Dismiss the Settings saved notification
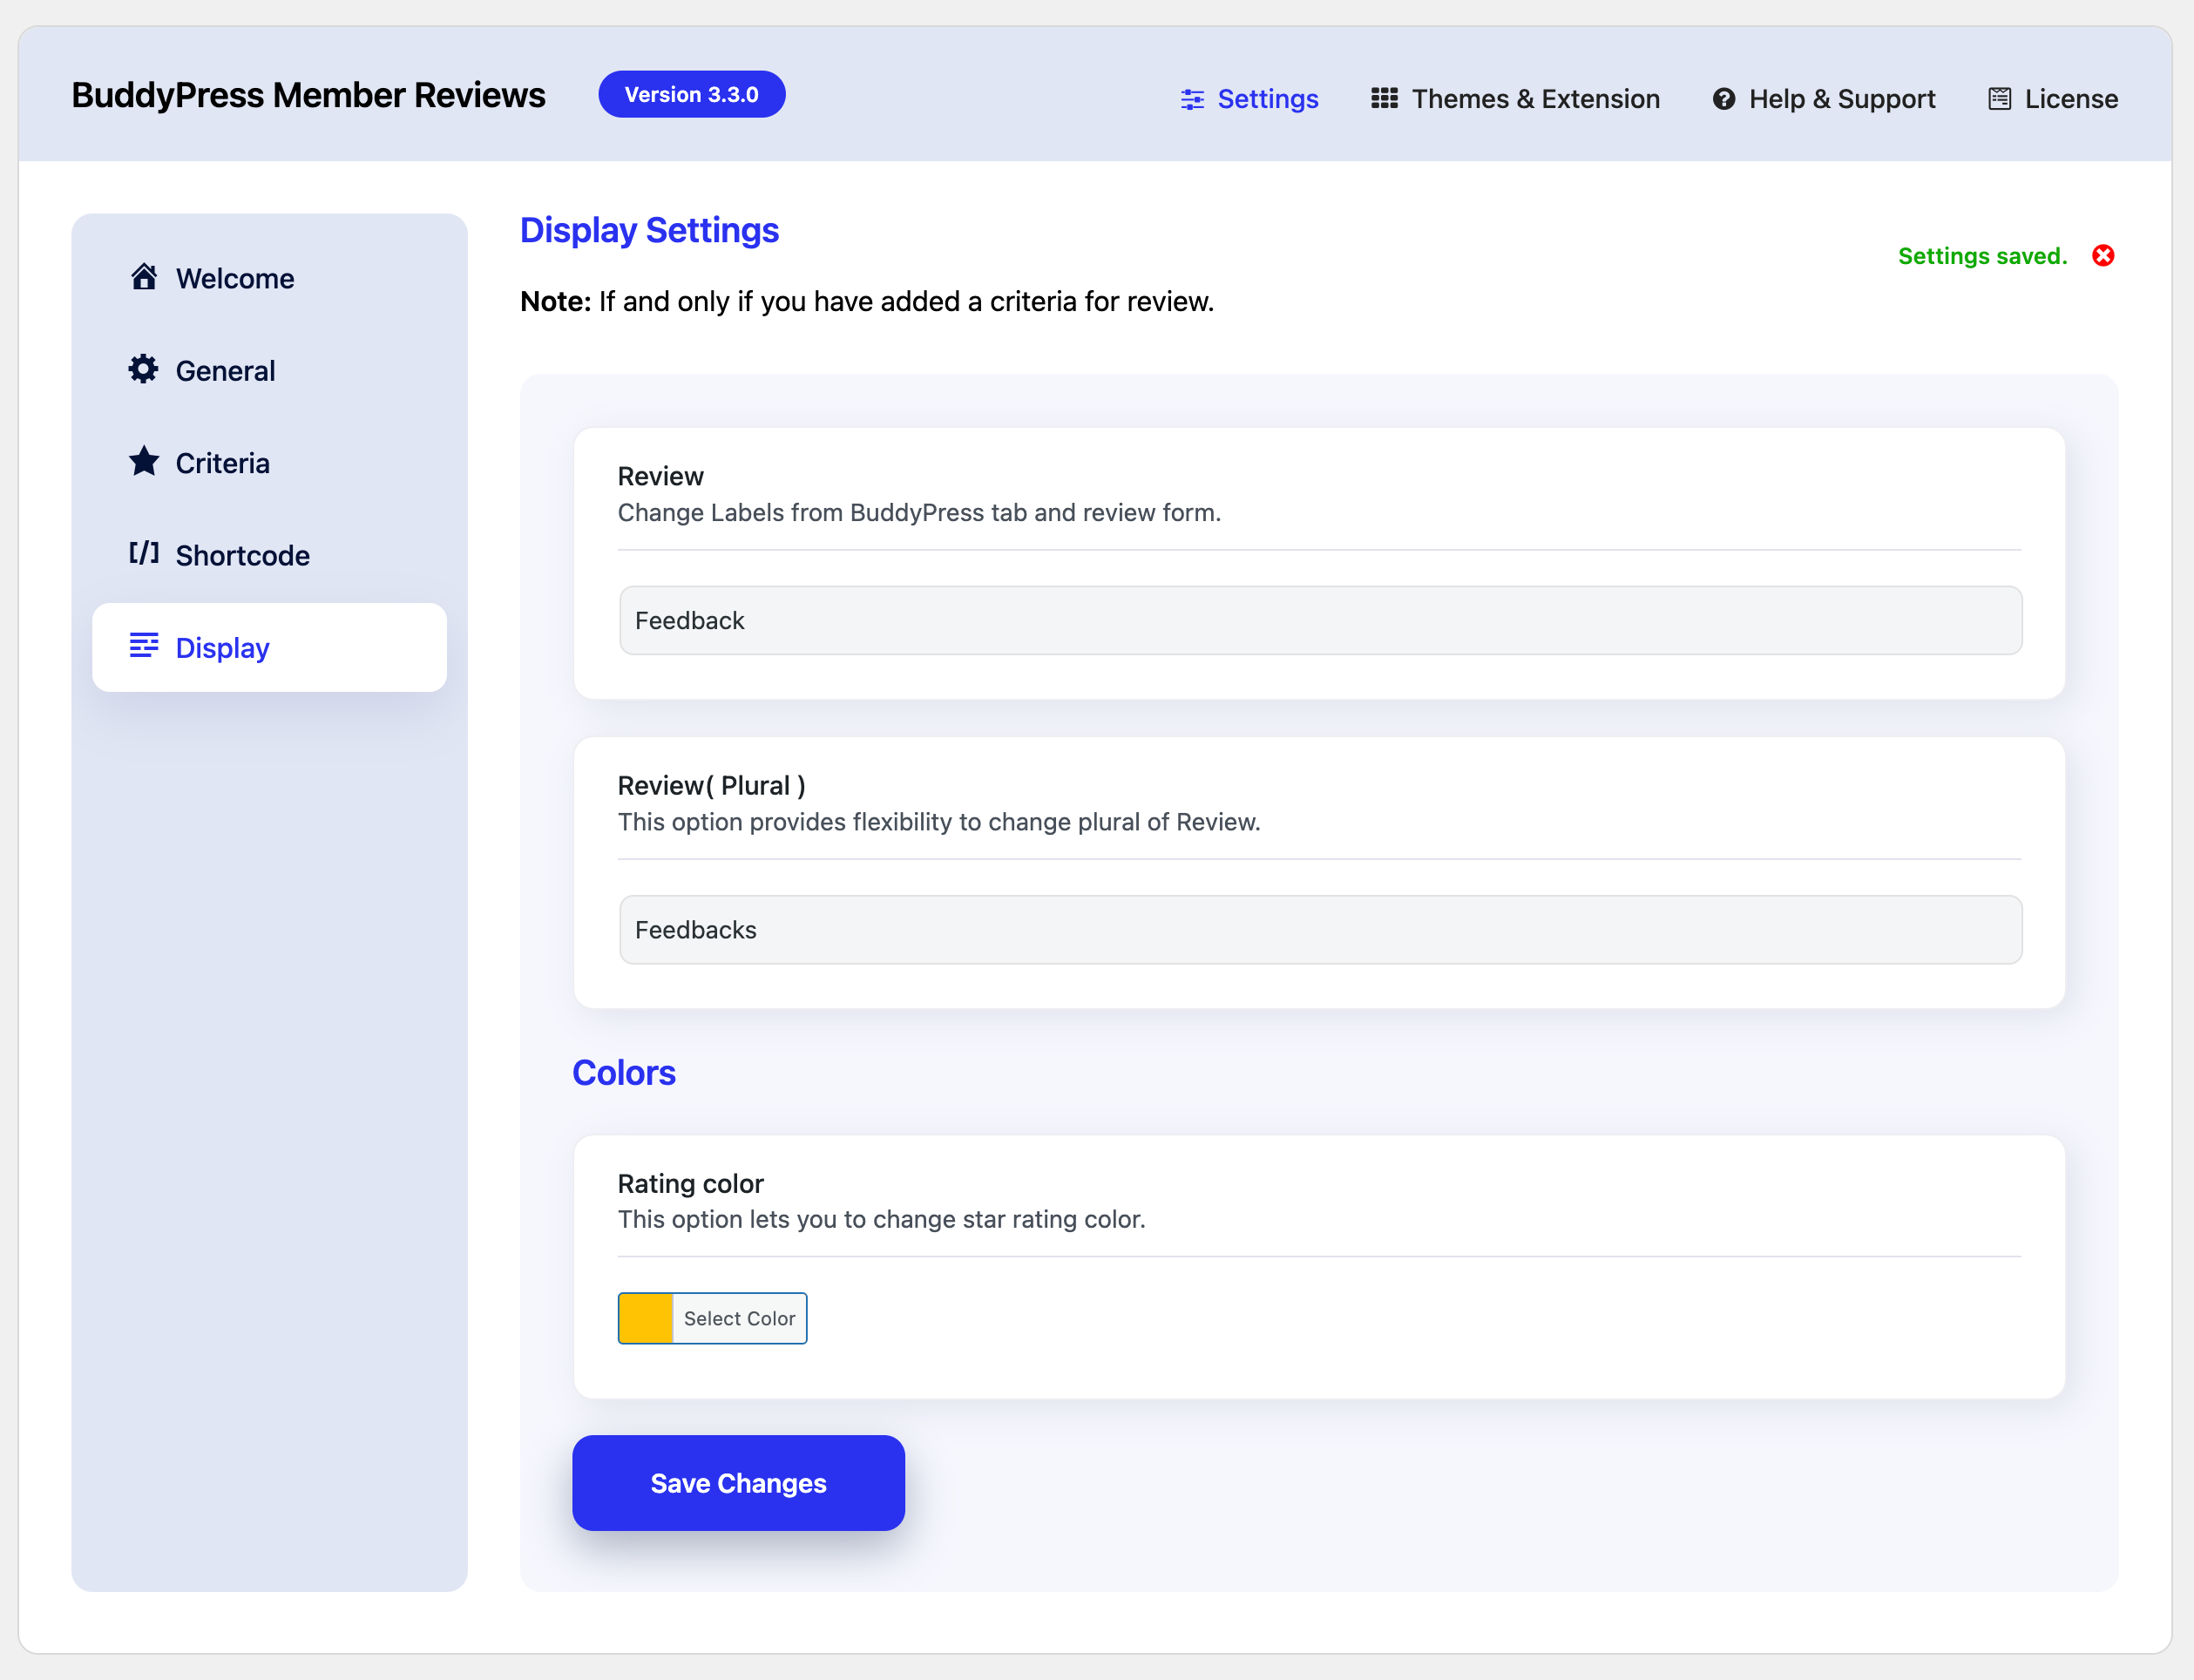Viewport: 2194px width, 1680px height. [x=2104, y=255]
